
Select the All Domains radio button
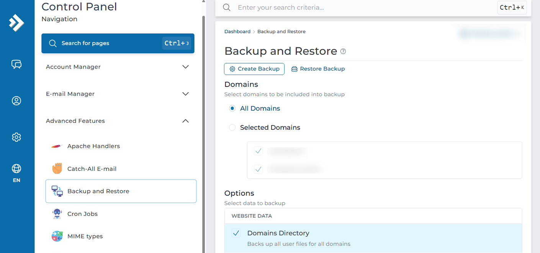point(232,108)
